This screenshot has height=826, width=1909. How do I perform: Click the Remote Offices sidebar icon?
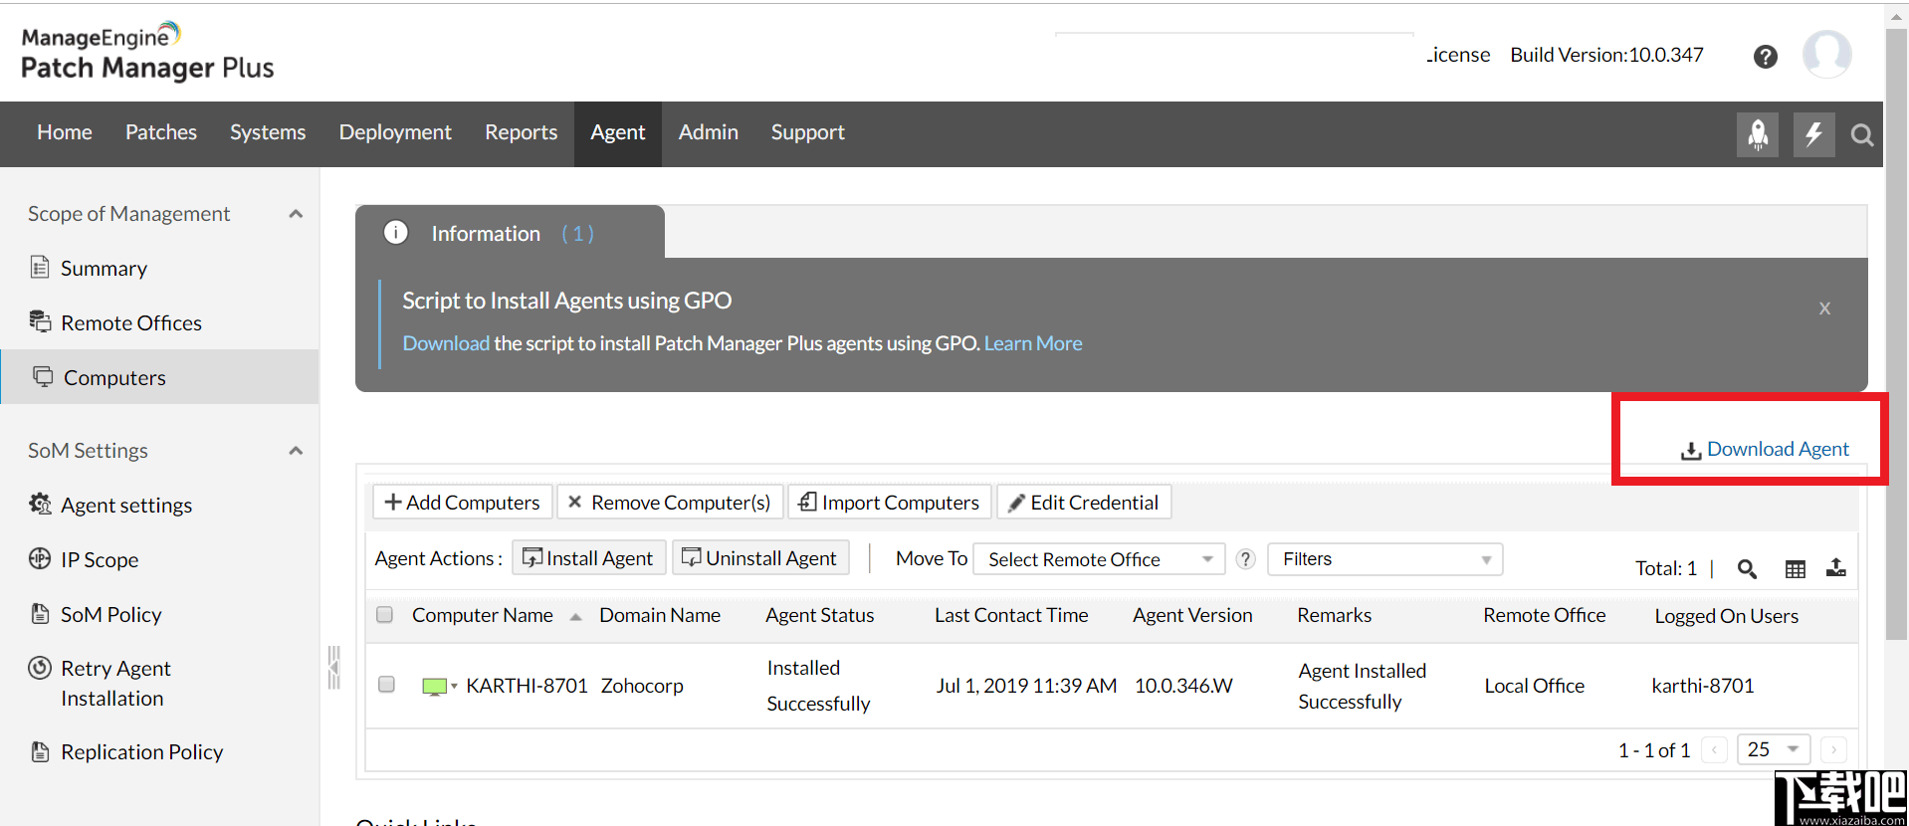40,321
